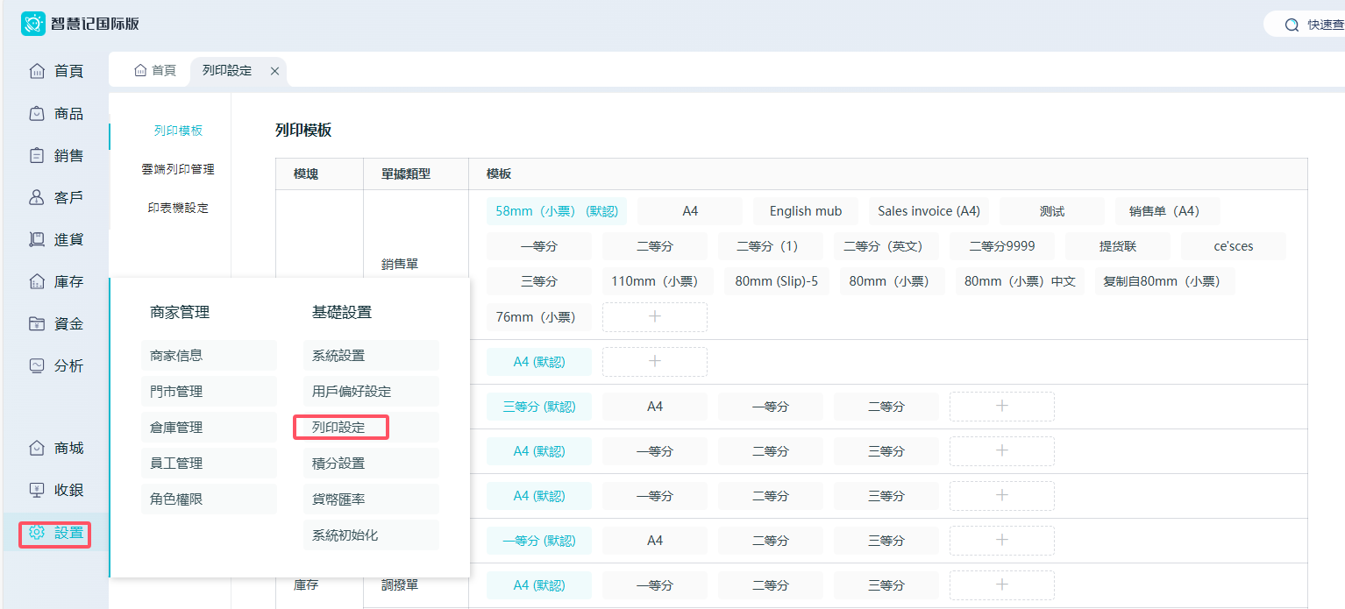This screenshot has height=609, width=1345.
Task: Select the Sales invoice (A4) template
Action: click(929, 211)
